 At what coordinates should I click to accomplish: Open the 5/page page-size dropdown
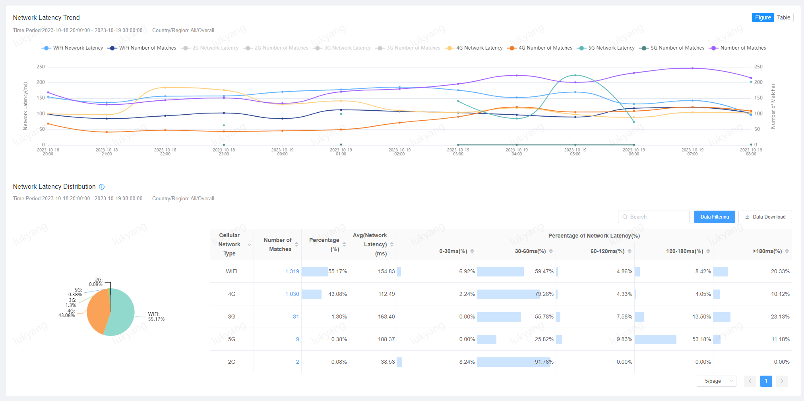(717, 381)
